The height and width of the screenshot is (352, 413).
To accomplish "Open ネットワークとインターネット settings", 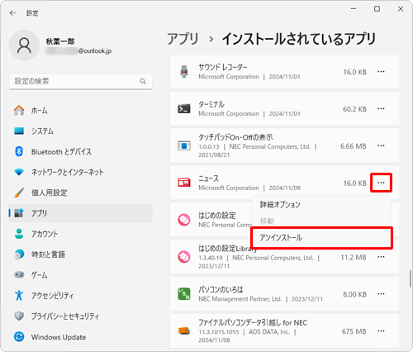I will coord(81,172).
